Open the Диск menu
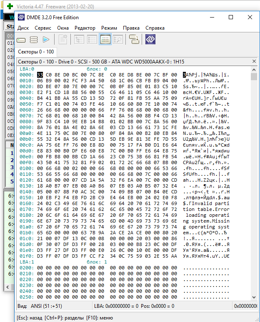260x322 pixels. (23, 28)
